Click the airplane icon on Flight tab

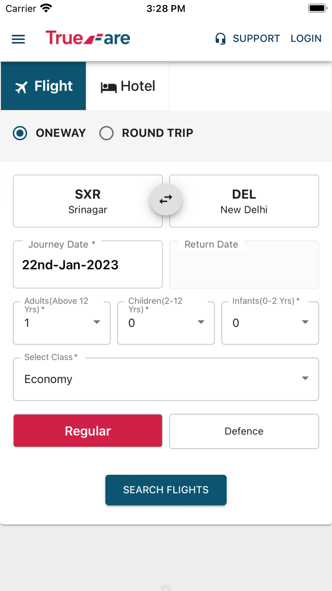pyautogui.click(x=21, y=86)
